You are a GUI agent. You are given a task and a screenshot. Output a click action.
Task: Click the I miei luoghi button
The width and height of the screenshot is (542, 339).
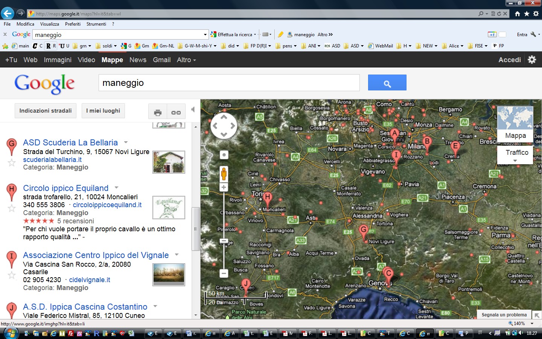(x=103, y=111)
